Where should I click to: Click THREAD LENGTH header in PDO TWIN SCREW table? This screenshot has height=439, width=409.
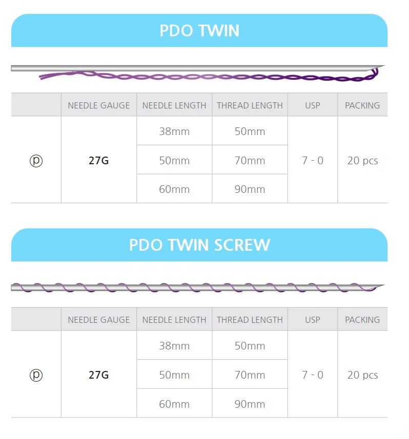250,320
